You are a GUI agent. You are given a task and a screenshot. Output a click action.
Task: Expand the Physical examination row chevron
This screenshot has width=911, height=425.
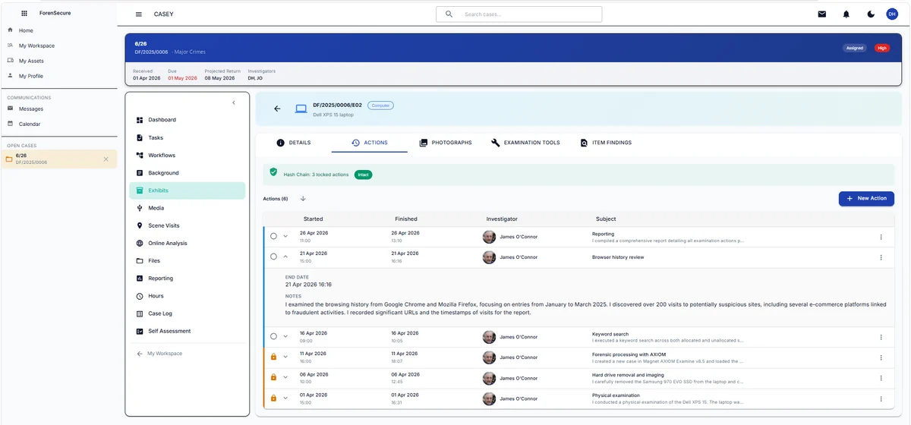(x=285, y=398)
